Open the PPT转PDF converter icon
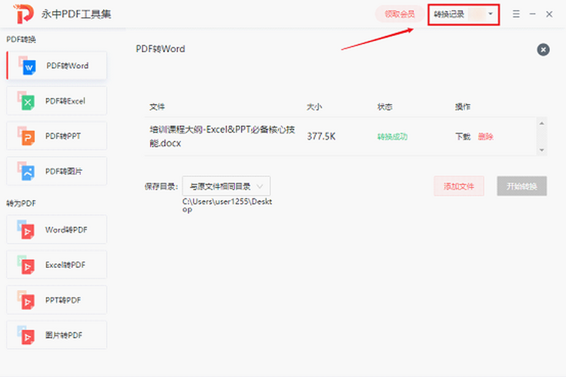Screen dimensions: 566x377 click(x=27, y=300)
